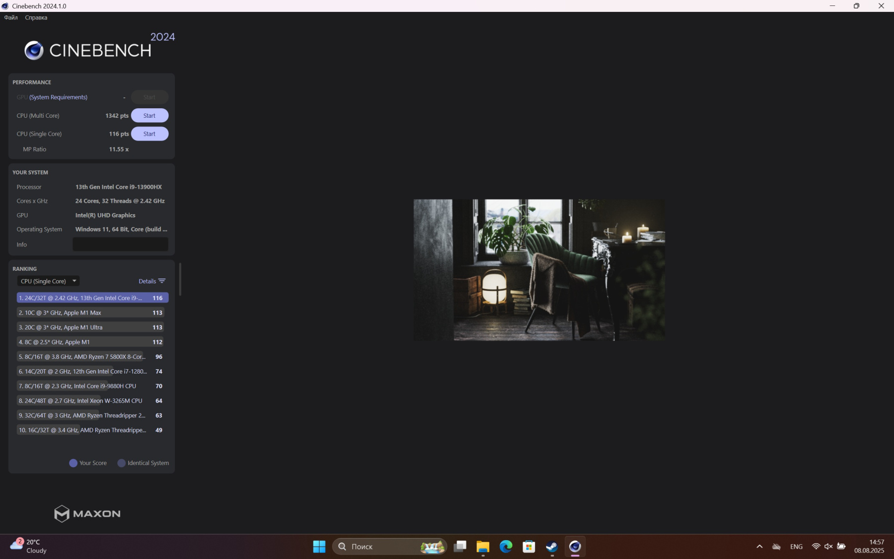Launch Microsoft Edge from taskbar
Screen dimensions: 894x559
pos(506,547)
